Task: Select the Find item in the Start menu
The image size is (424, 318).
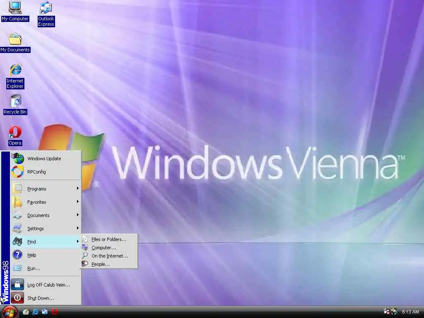Action: 46,242
